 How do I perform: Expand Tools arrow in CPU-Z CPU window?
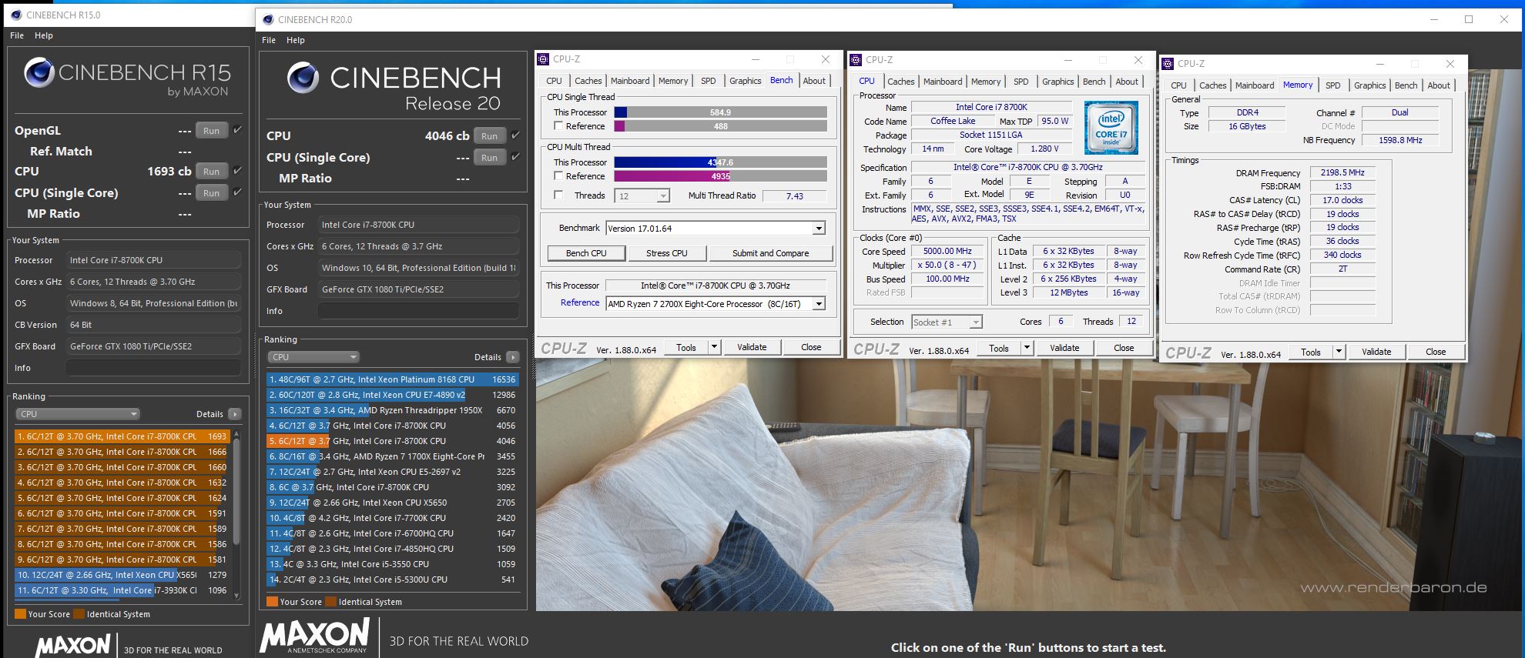click(x=1027, y=348)
